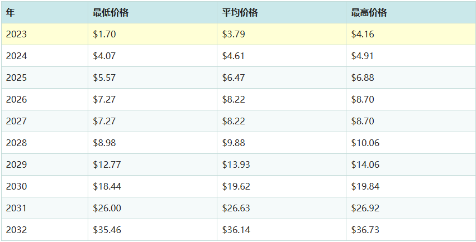Image resolution: width=476 pixels, height=242 pixels.
Task: Select the 2023 year cell
Action: [16, 34]
